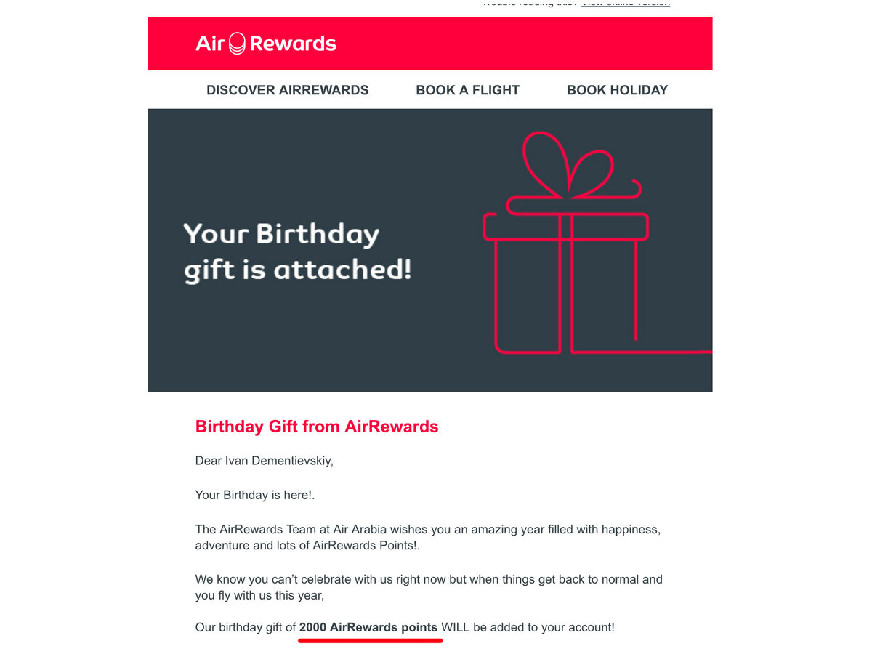Click the dark banner background below the text
Viewport: 872px width, 662px height.
pos(305,342)
